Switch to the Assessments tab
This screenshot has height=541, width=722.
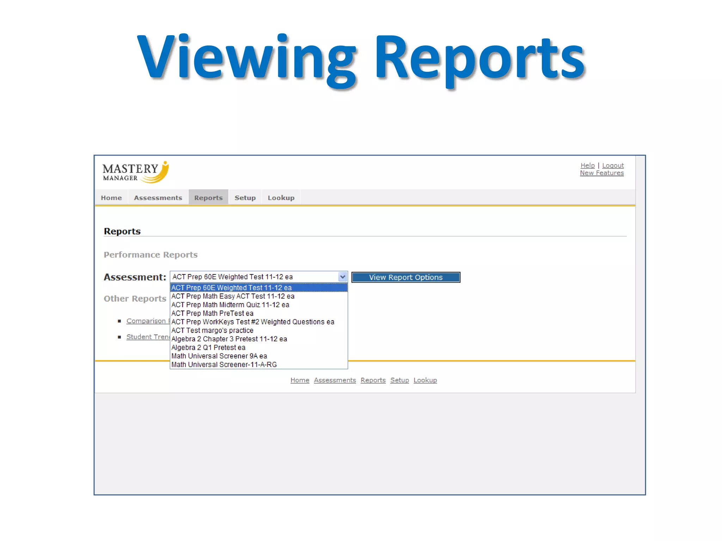[x=158, y=198]
